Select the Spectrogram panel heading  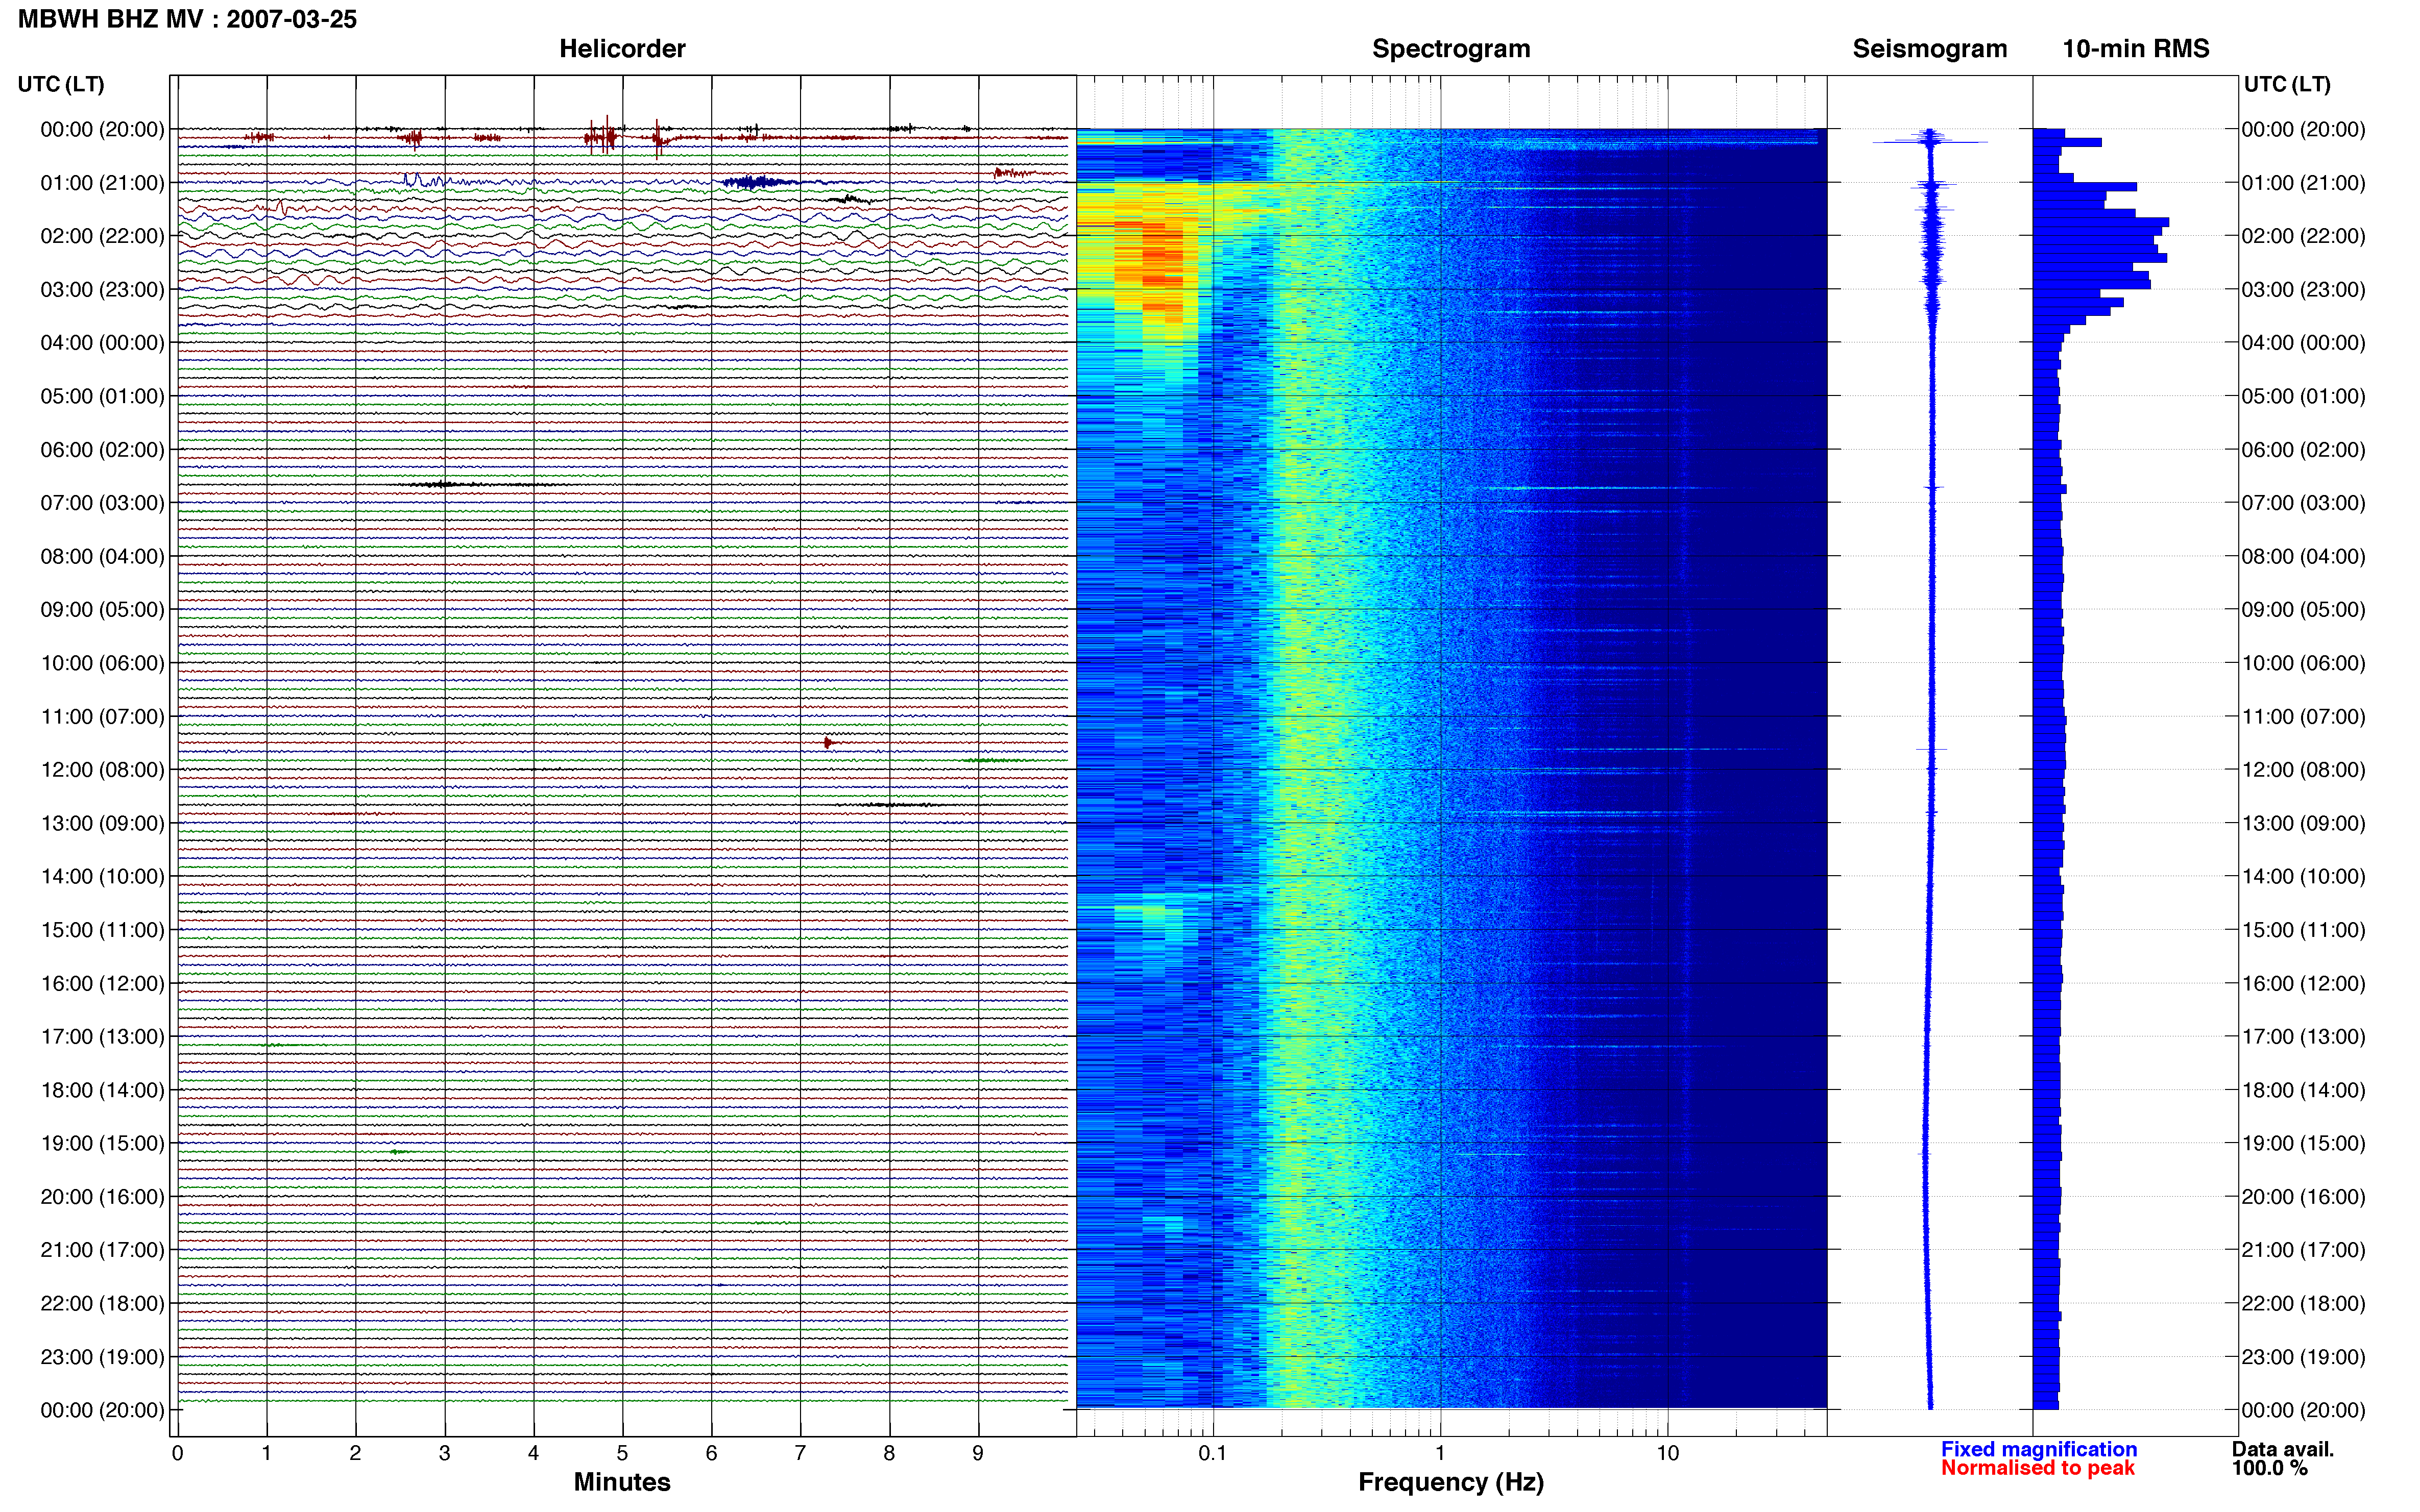pyautogui.click(x=1450, y=48)
